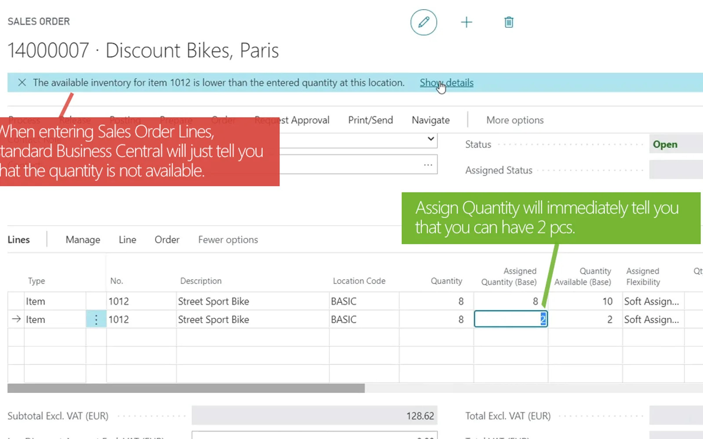This screenshot has width=703, height=439.
Task: Click the Assigned Quantity cell showing 2
Action: 511,319
